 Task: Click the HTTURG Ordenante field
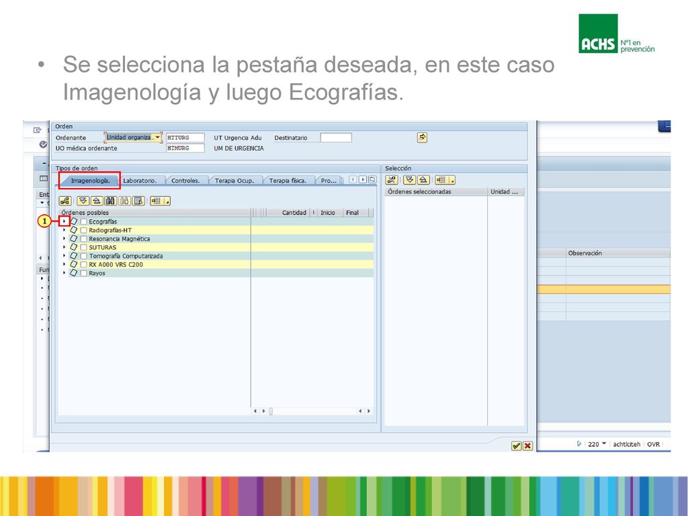[x=185, y=138]
